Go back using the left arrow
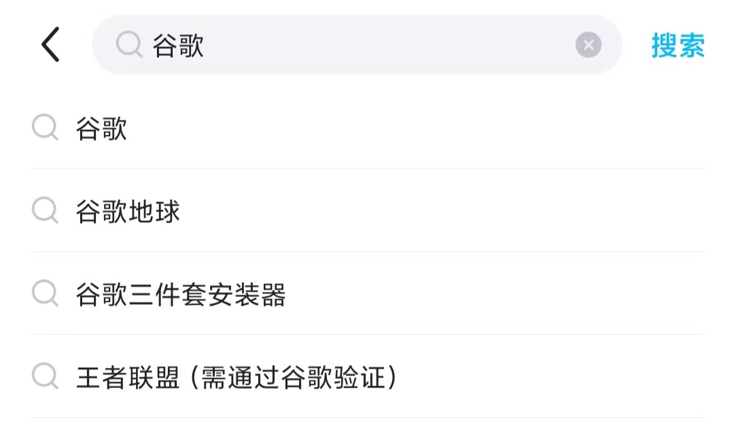734x435 pixels. [x=51, y=45]
